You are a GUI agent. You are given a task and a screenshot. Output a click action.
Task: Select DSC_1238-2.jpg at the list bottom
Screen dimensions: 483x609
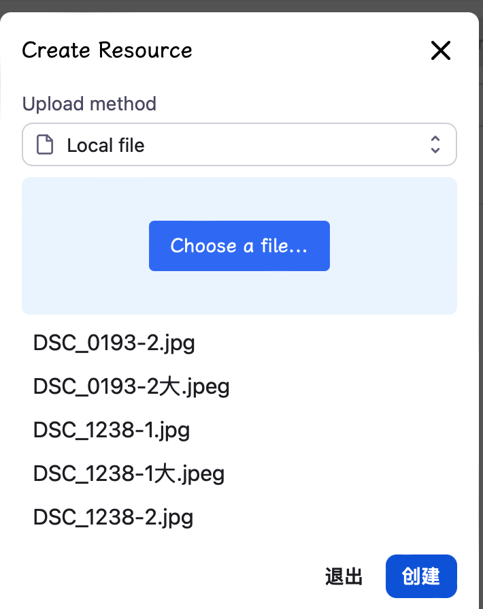point(113,517)
